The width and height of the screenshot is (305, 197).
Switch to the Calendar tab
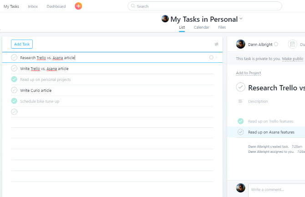(x=201, y=27)
